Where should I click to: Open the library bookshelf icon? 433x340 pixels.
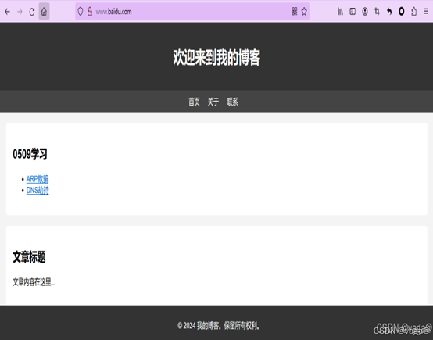(x=340, y=11)
